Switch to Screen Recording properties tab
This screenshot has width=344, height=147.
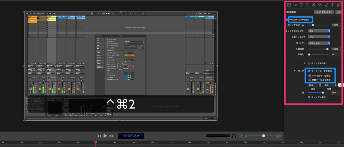(308, 5)
